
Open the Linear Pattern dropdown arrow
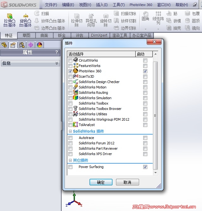point(158,29)
